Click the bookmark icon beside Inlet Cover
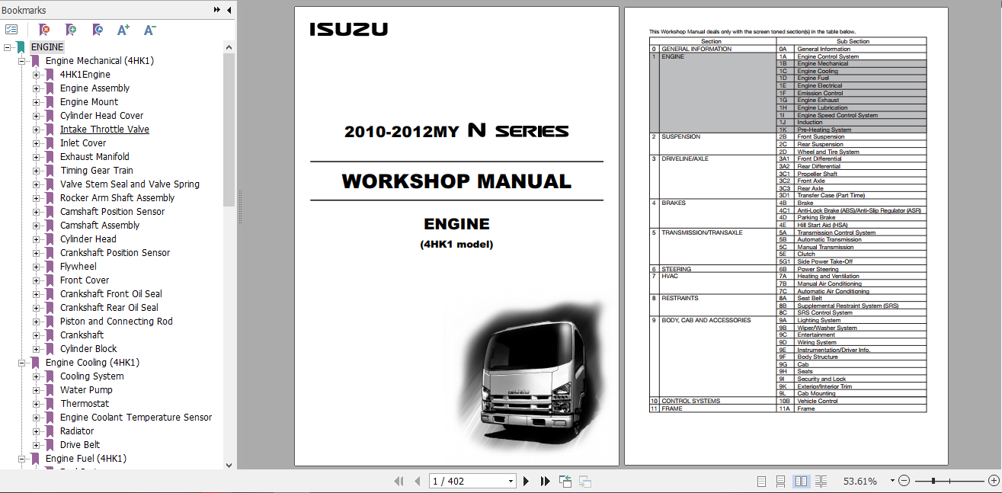The image size is (1002, 493). click(50, 143)
